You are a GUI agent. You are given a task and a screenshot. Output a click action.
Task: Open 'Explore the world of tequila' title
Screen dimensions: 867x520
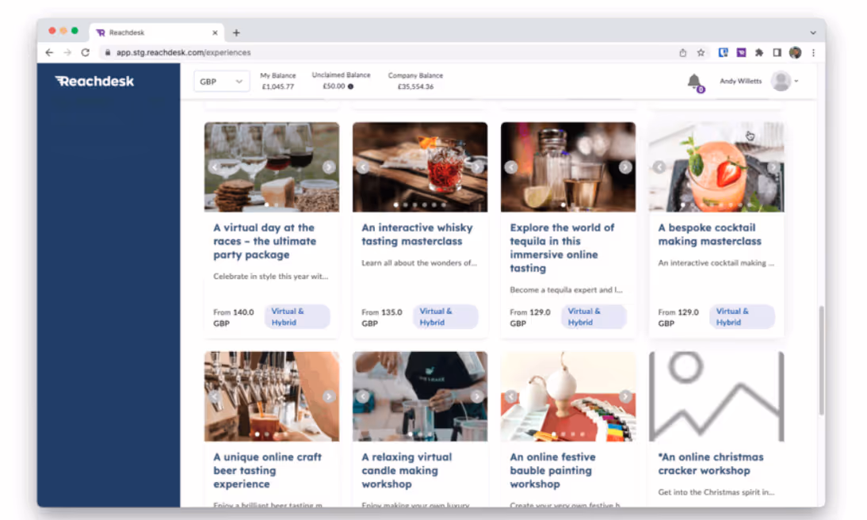click(x=562, y=248)
